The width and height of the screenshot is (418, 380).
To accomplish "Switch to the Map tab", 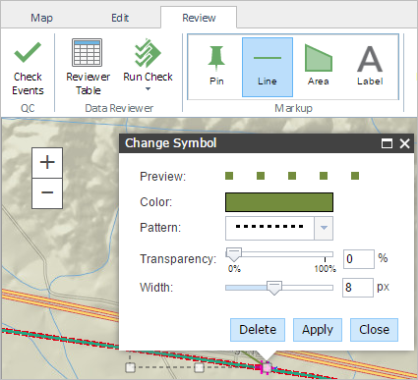I will [41, 18].
